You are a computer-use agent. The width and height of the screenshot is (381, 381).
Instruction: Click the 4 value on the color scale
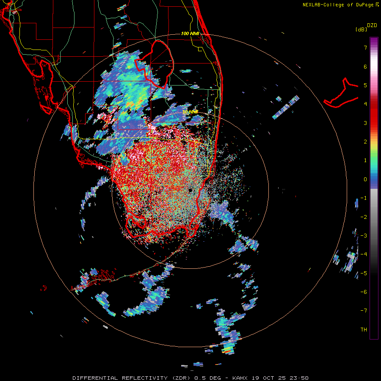click(x=365, y=104)
